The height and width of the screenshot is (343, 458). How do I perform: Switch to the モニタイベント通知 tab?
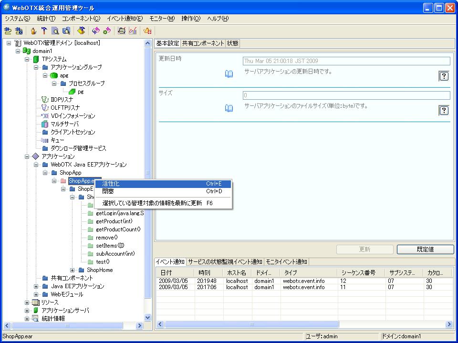click(286, 262)
